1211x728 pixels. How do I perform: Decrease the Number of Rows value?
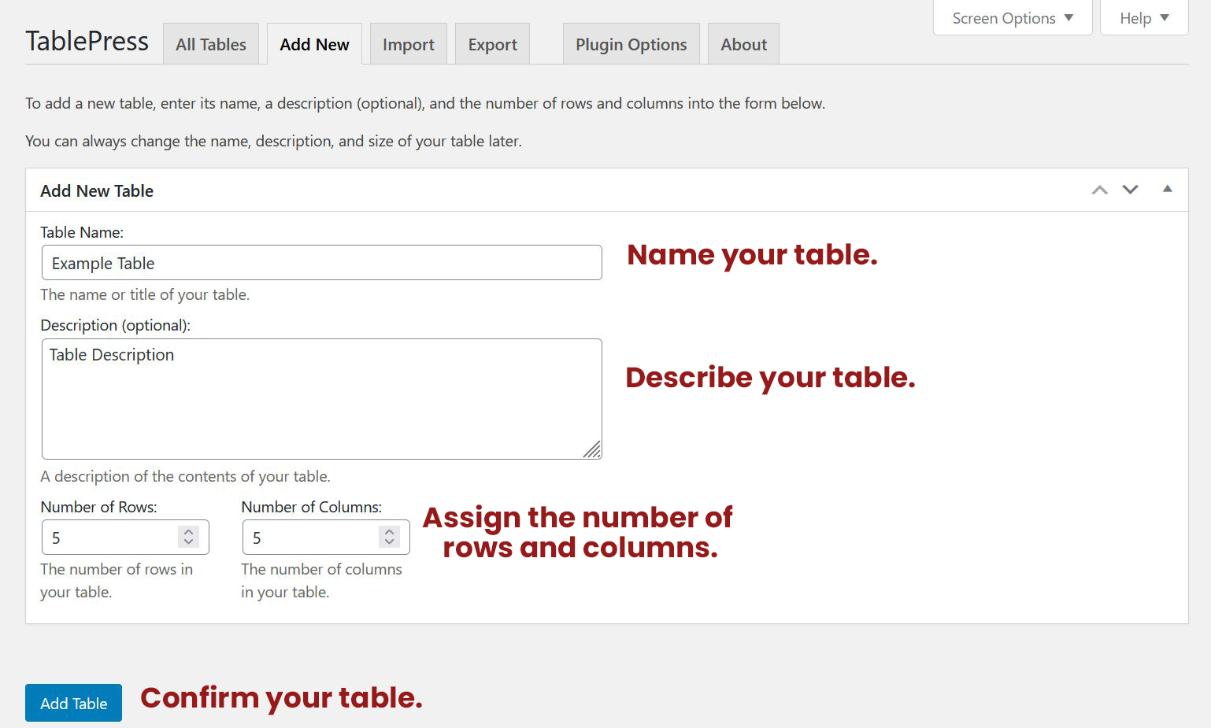point(188,542)
